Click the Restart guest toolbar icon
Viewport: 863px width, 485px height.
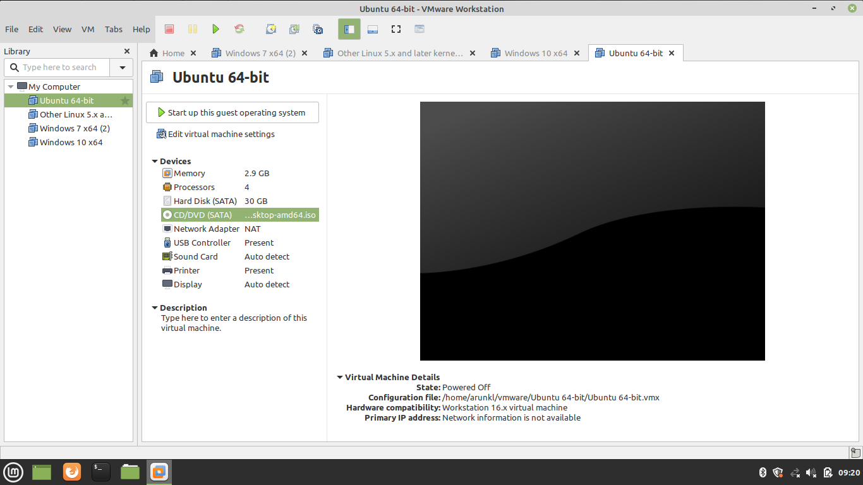pos(239,29)
